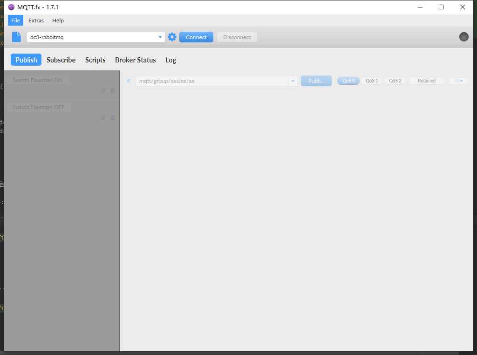Open the Extras menu
The height and width of the screenshot is (355, 477).
coord(36,20)
